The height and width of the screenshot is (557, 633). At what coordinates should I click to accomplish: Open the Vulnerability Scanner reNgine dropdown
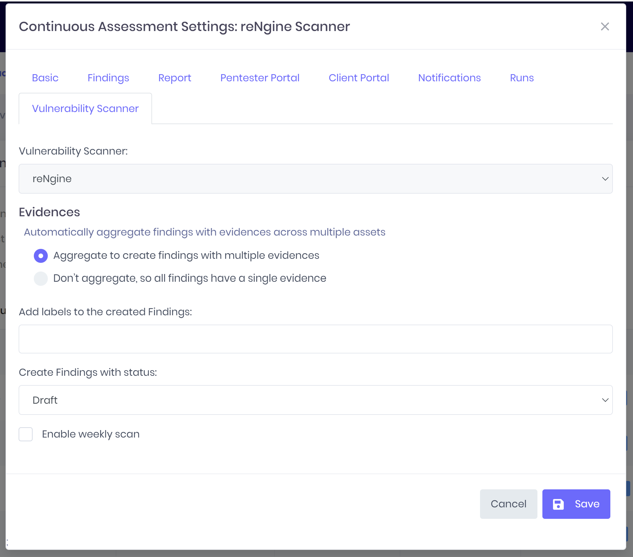pyautogui.click(x=316, y=179)
